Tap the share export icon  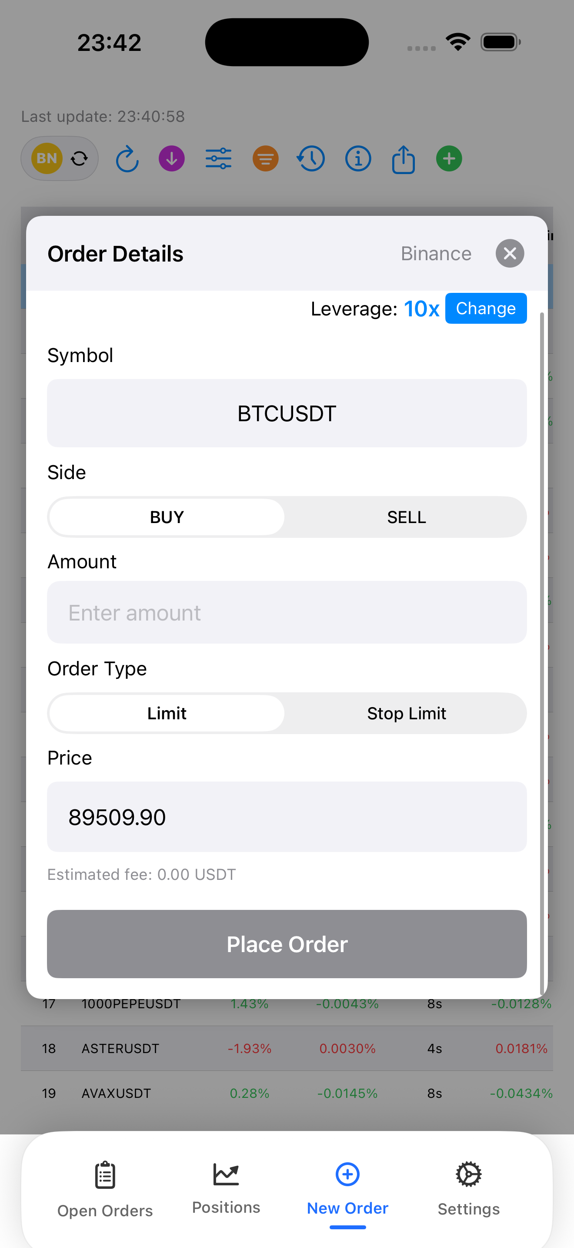[403, 159]
